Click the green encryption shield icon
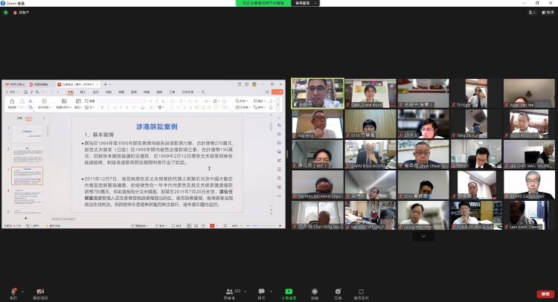The image size is (558, 302). tap(6, 13)
